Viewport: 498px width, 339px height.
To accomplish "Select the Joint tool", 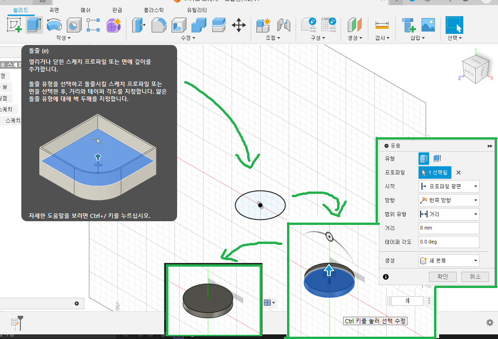I will [x=284, y=25].
